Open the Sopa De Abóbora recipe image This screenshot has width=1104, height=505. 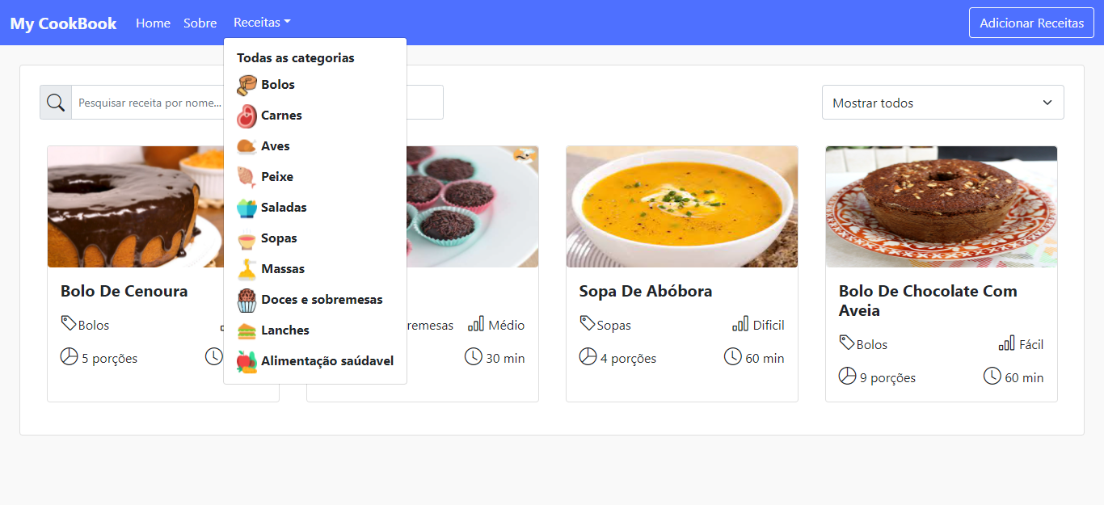click(x=681, y=207)
